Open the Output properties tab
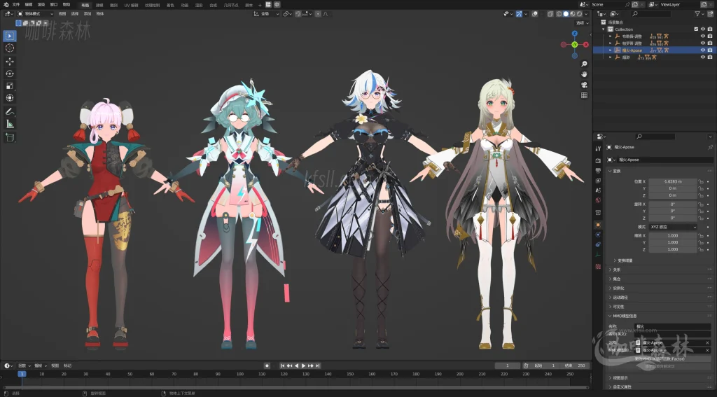This screenshot has height=397, width=717. pos(598,171)
